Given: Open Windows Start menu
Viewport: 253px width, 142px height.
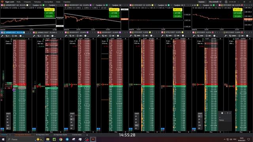Looking at the screenshot, I should pos(3,139).
